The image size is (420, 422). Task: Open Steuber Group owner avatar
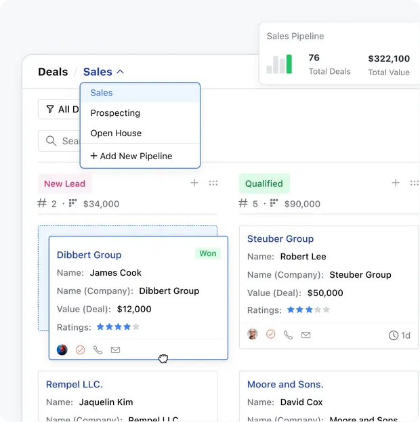(253, 334)
